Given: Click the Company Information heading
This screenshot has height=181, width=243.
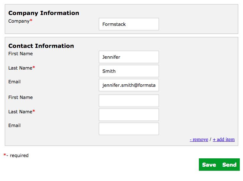Looking at the screenshot, I should click(44, 13).
